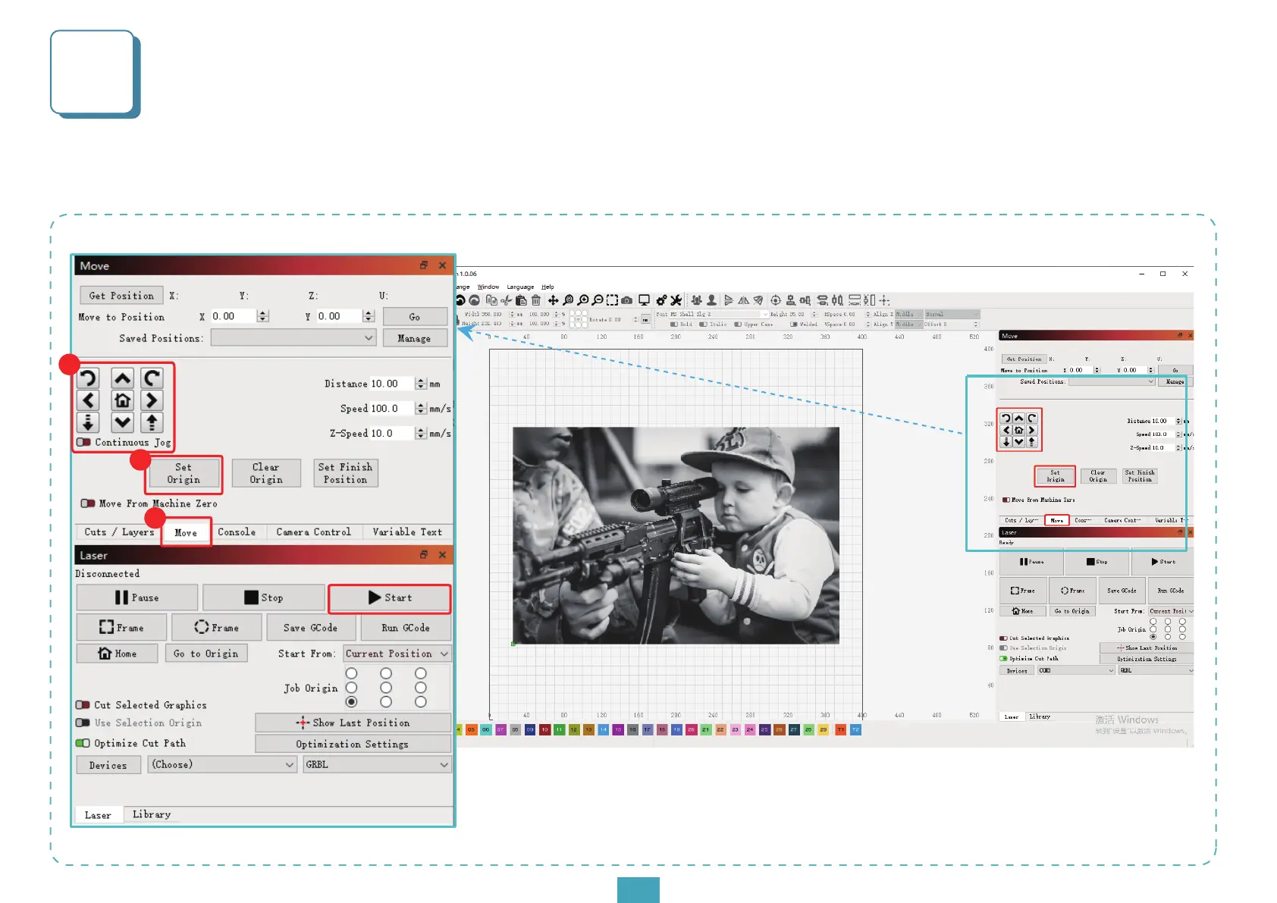Click the Zoom Out magnifier icon
Image resolution: width=1277 pixels, height=903 pixels.
point(598,300)
